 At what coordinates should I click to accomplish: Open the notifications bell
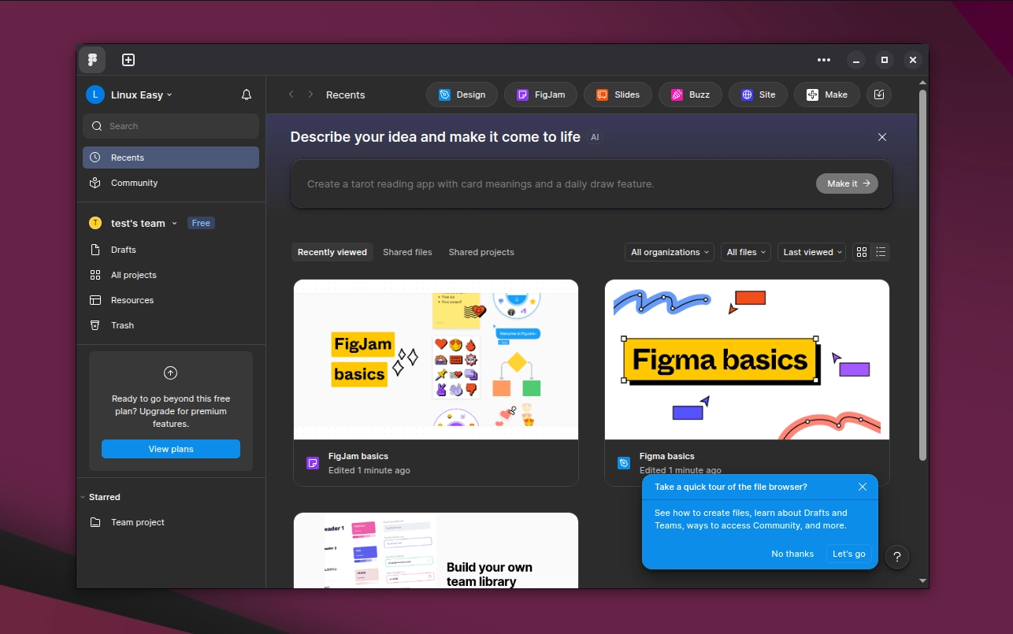[246, 94]
